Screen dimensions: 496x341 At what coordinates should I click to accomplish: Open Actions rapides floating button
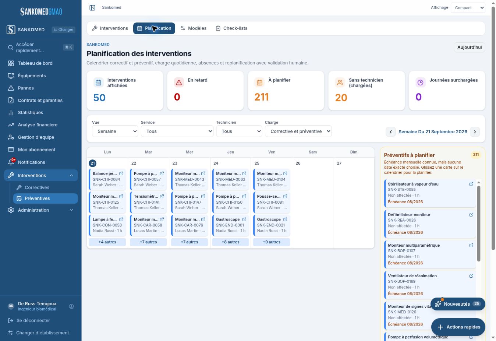(x=458, y=327)
